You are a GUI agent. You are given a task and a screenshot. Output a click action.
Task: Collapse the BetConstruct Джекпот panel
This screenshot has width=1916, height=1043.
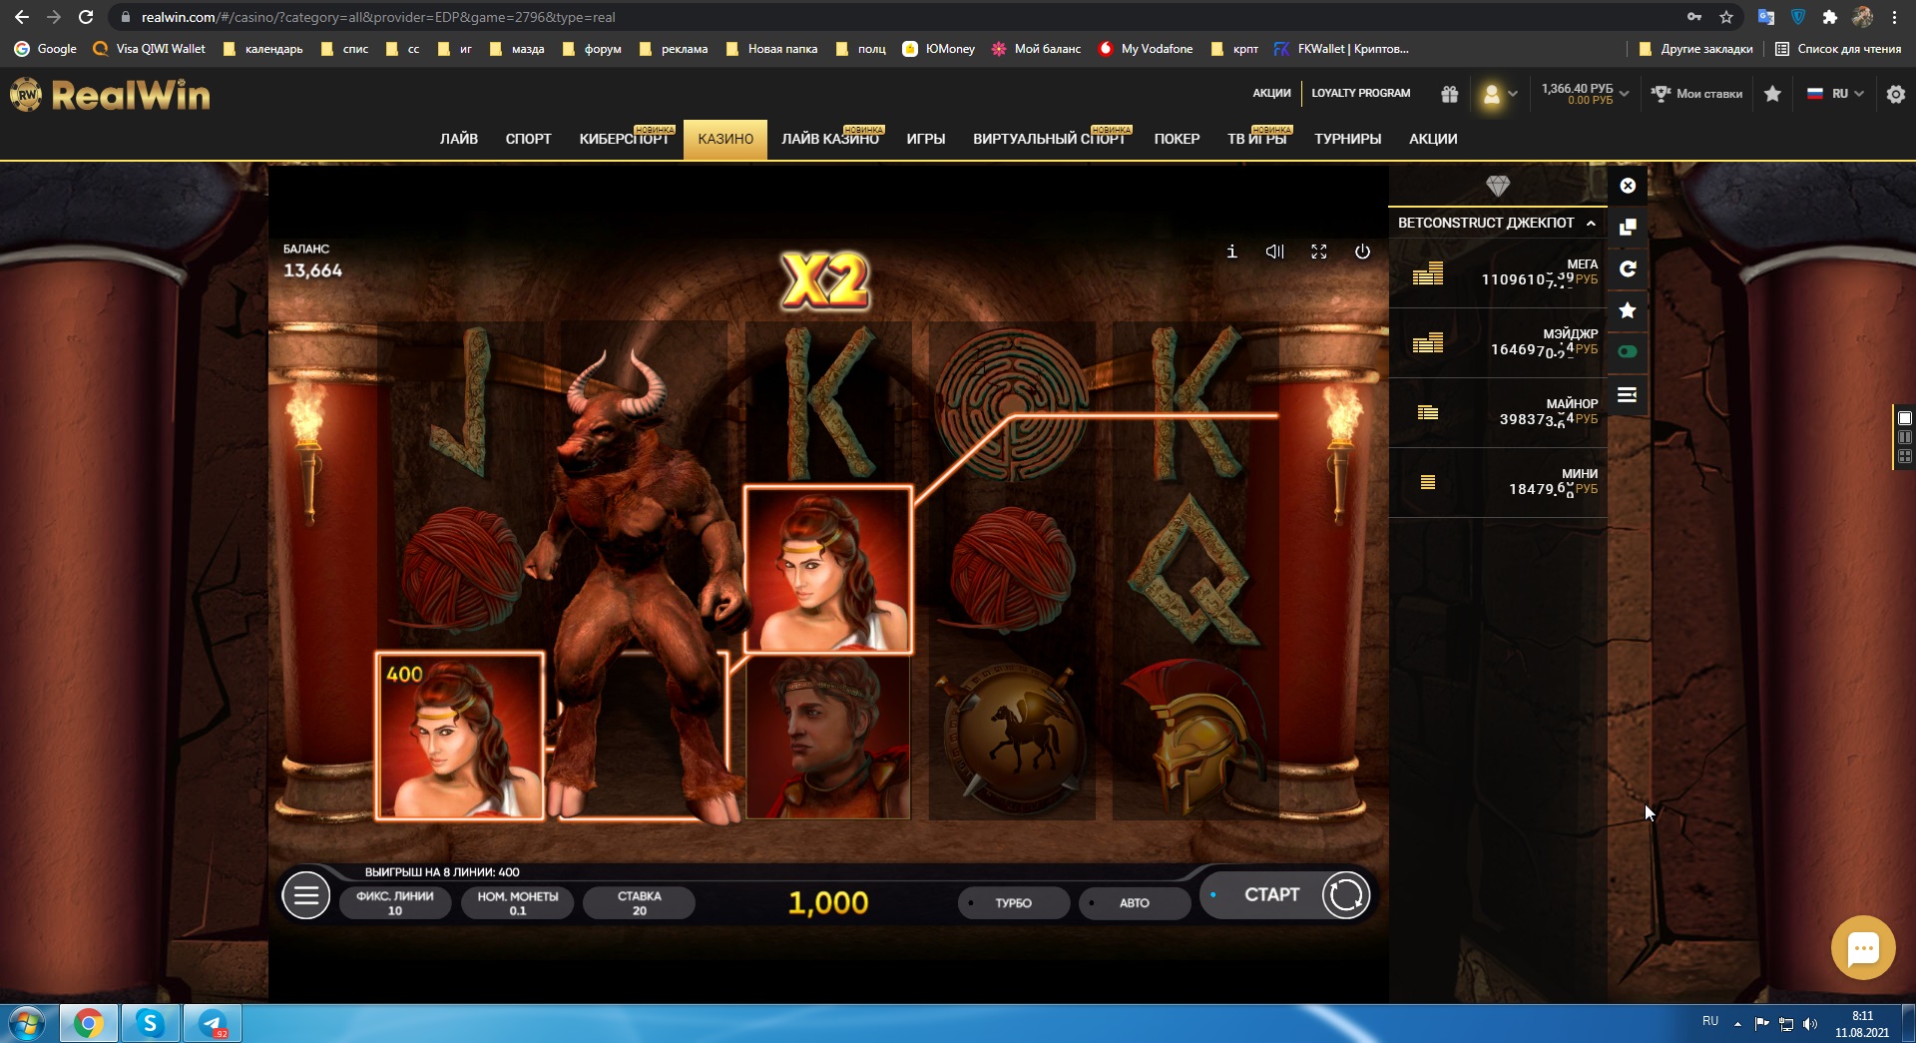click(x=1591, y=223)
